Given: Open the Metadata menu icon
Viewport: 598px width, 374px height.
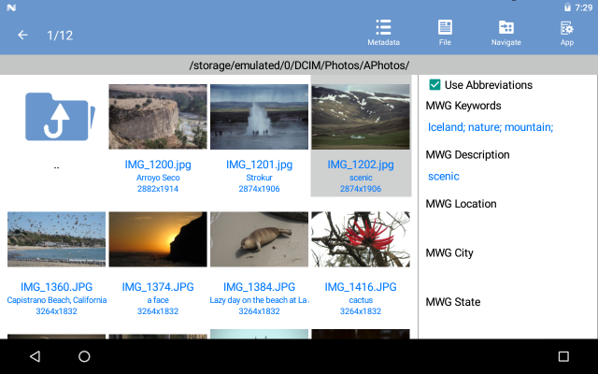Looking at the screenshot, I should 383,33.
